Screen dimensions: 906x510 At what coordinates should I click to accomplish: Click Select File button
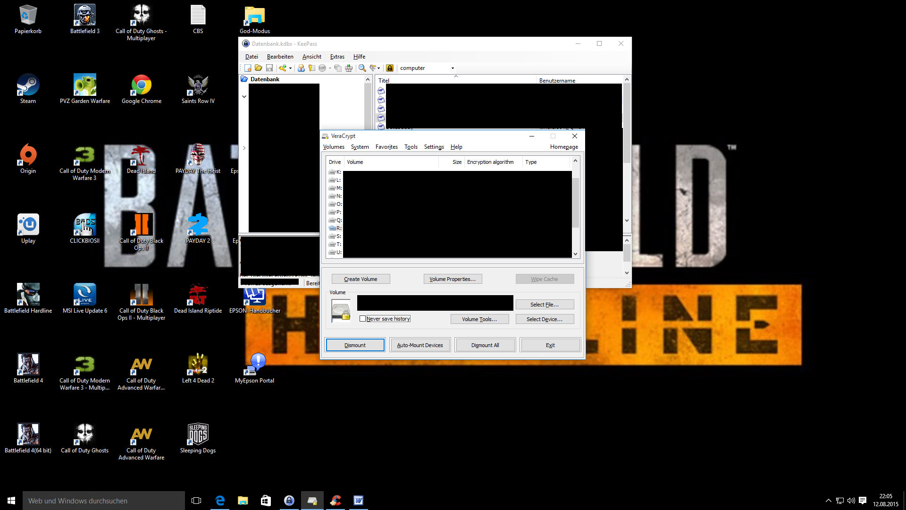tap(544, 305)
